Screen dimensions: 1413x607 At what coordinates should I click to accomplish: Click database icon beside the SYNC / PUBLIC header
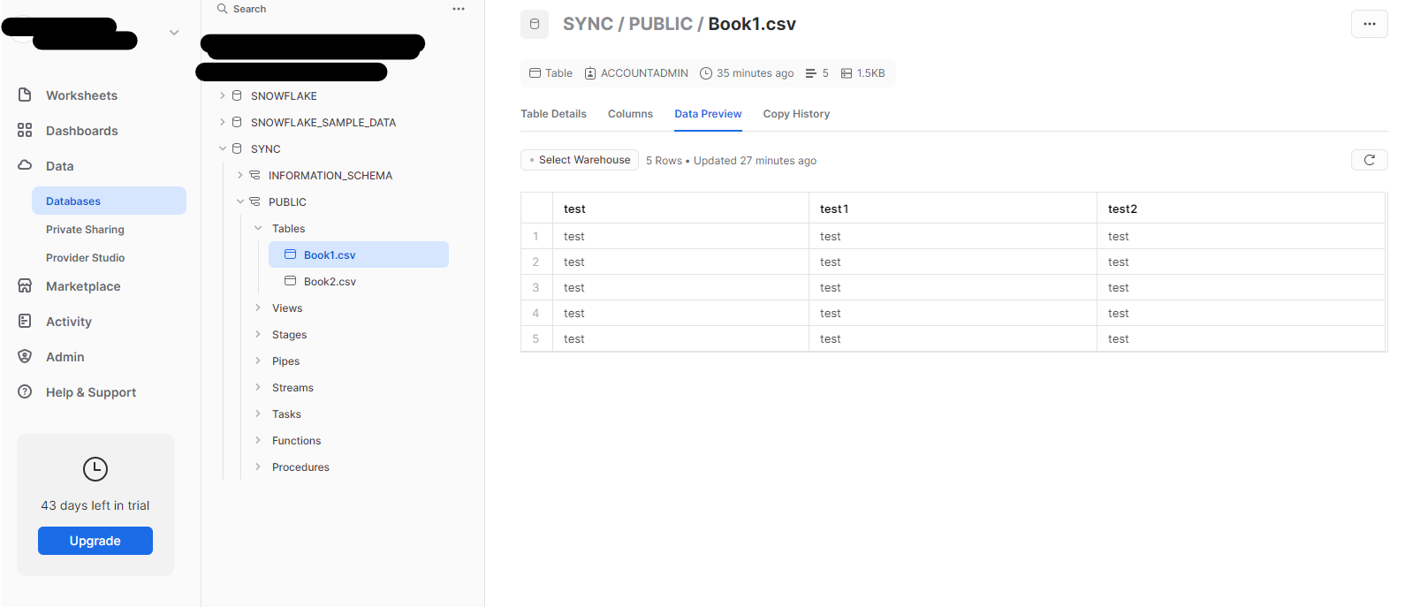pyautogui.click(x=535, y=24)
